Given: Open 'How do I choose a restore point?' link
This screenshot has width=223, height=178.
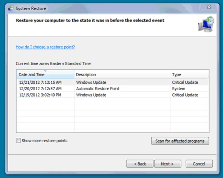Looking at the screenshot, I should 45,47.
